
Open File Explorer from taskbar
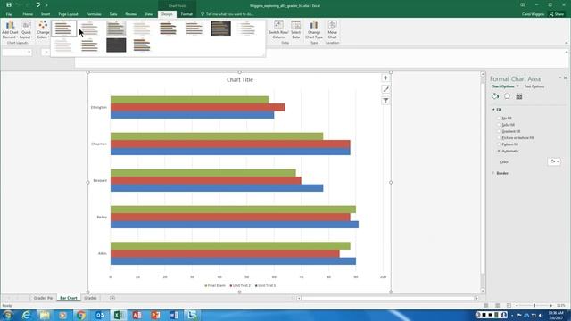pos(45,315)
